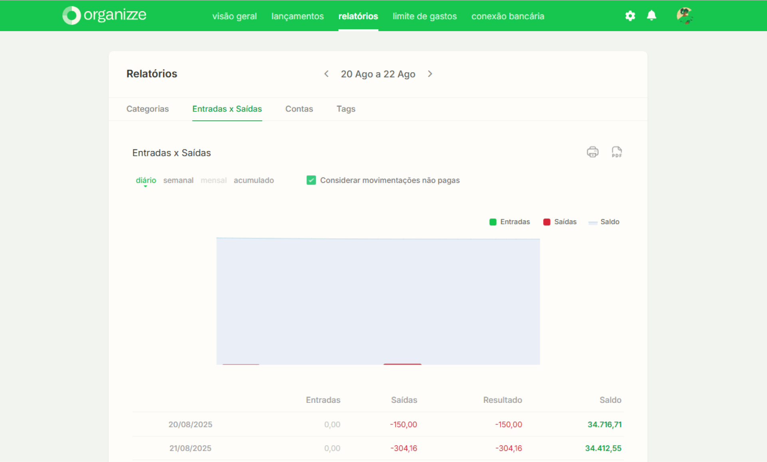Open the notifications bell
The image size is (767, 462).
[652, 16]
